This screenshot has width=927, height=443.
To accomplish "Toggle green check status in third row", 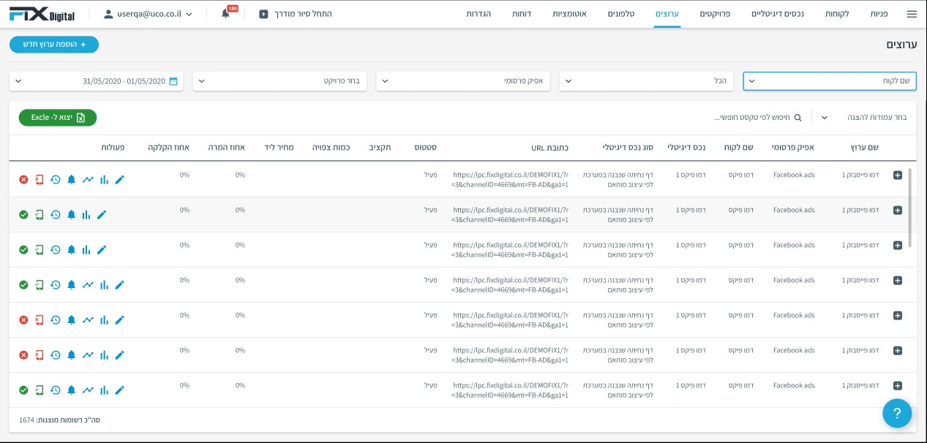I will (x=23, y=249).
